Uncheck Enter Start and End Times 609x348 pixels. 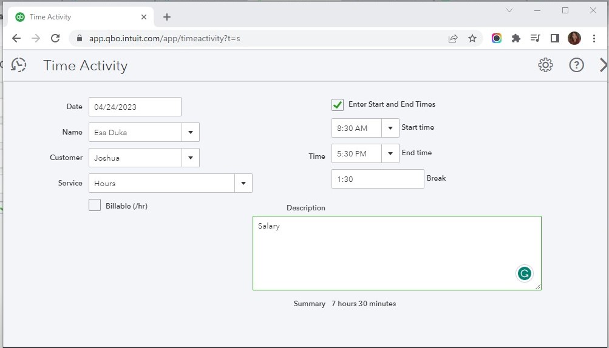pos(338,105)
